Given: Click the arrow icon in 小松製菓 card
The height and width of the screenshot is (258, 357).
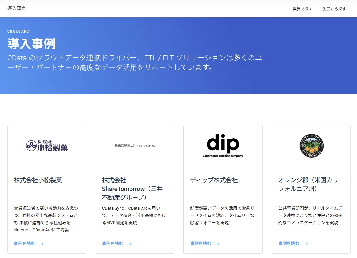Looking at the screenshot, I should (40, 244).
